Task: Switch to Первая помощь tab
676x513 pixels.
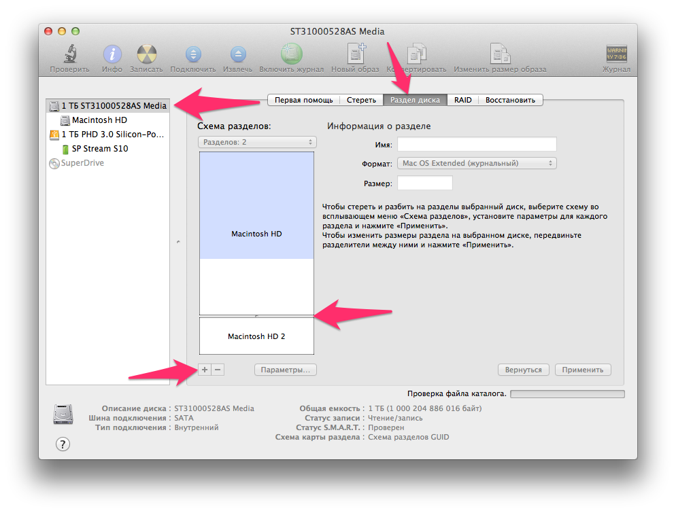Action: coord(304,100)
